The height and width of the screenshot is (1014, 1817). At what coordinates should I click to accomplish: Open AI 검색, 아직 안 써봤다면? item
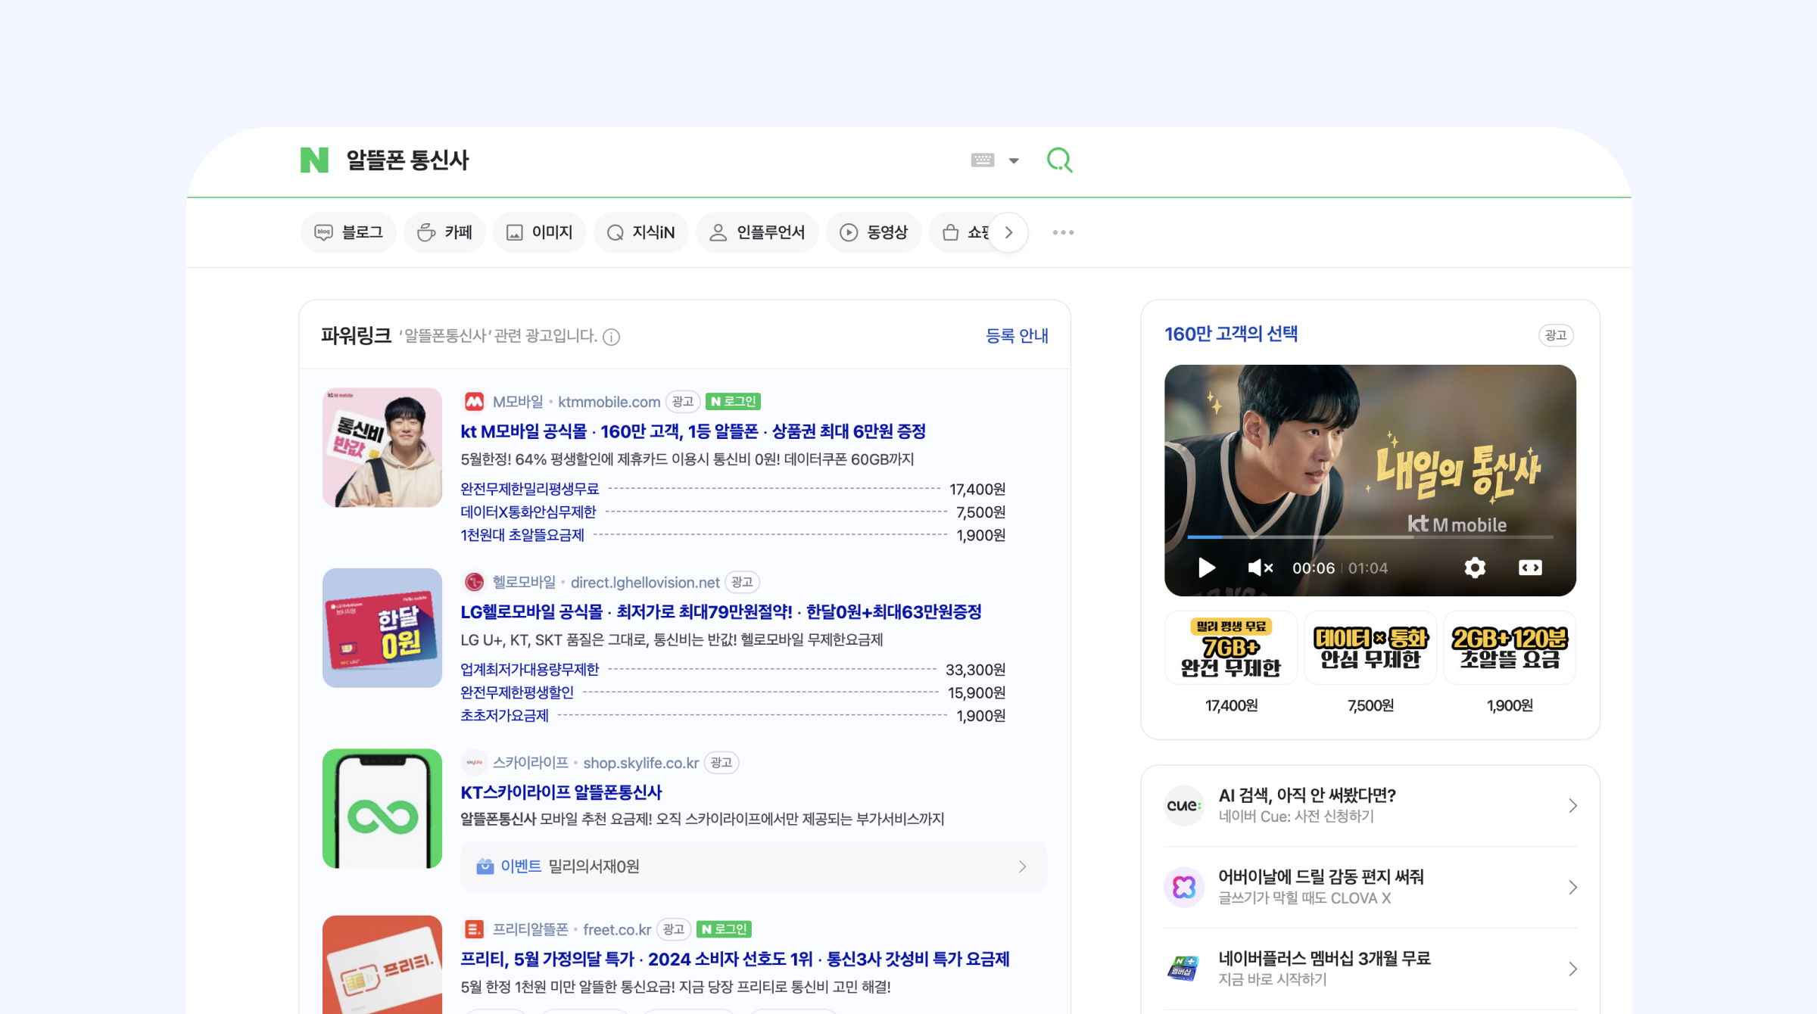[x=1307, y=795]
